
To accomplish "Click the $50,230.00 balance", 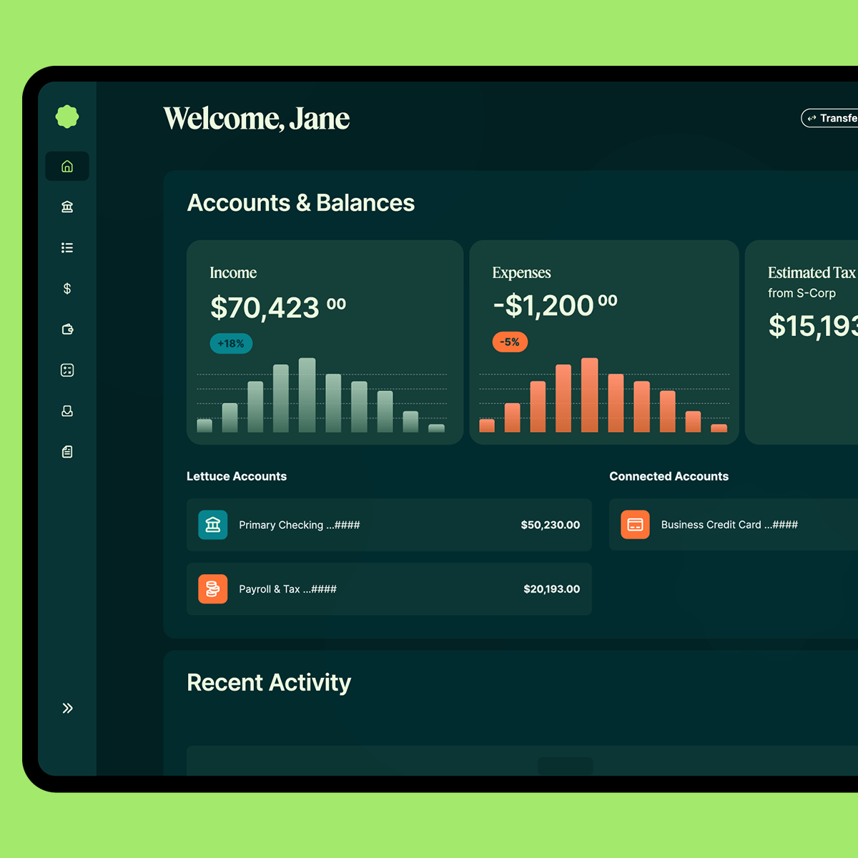I will pos(551,525).
